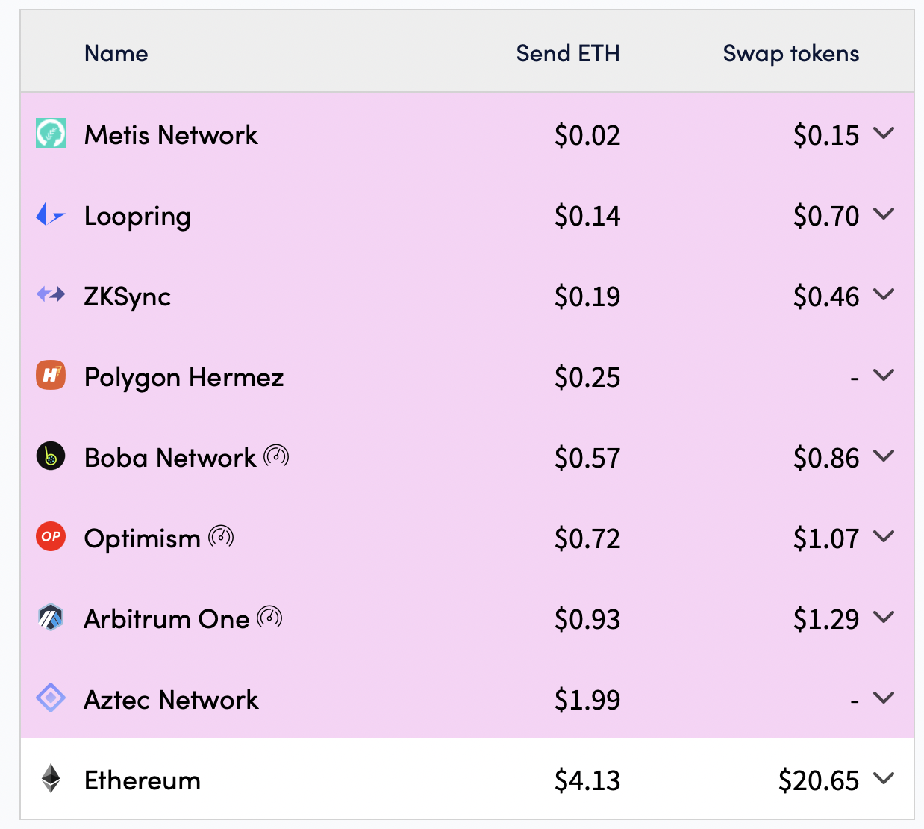Screen dimensions: 924x829
Task: Expand the Ethereum row chevron
Action: [884, 779]
